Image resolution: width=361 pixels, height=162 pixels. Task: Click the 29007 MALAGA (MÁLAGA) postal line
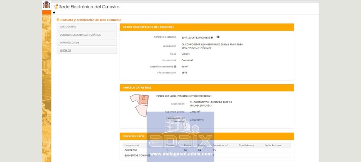pos(196,48)
